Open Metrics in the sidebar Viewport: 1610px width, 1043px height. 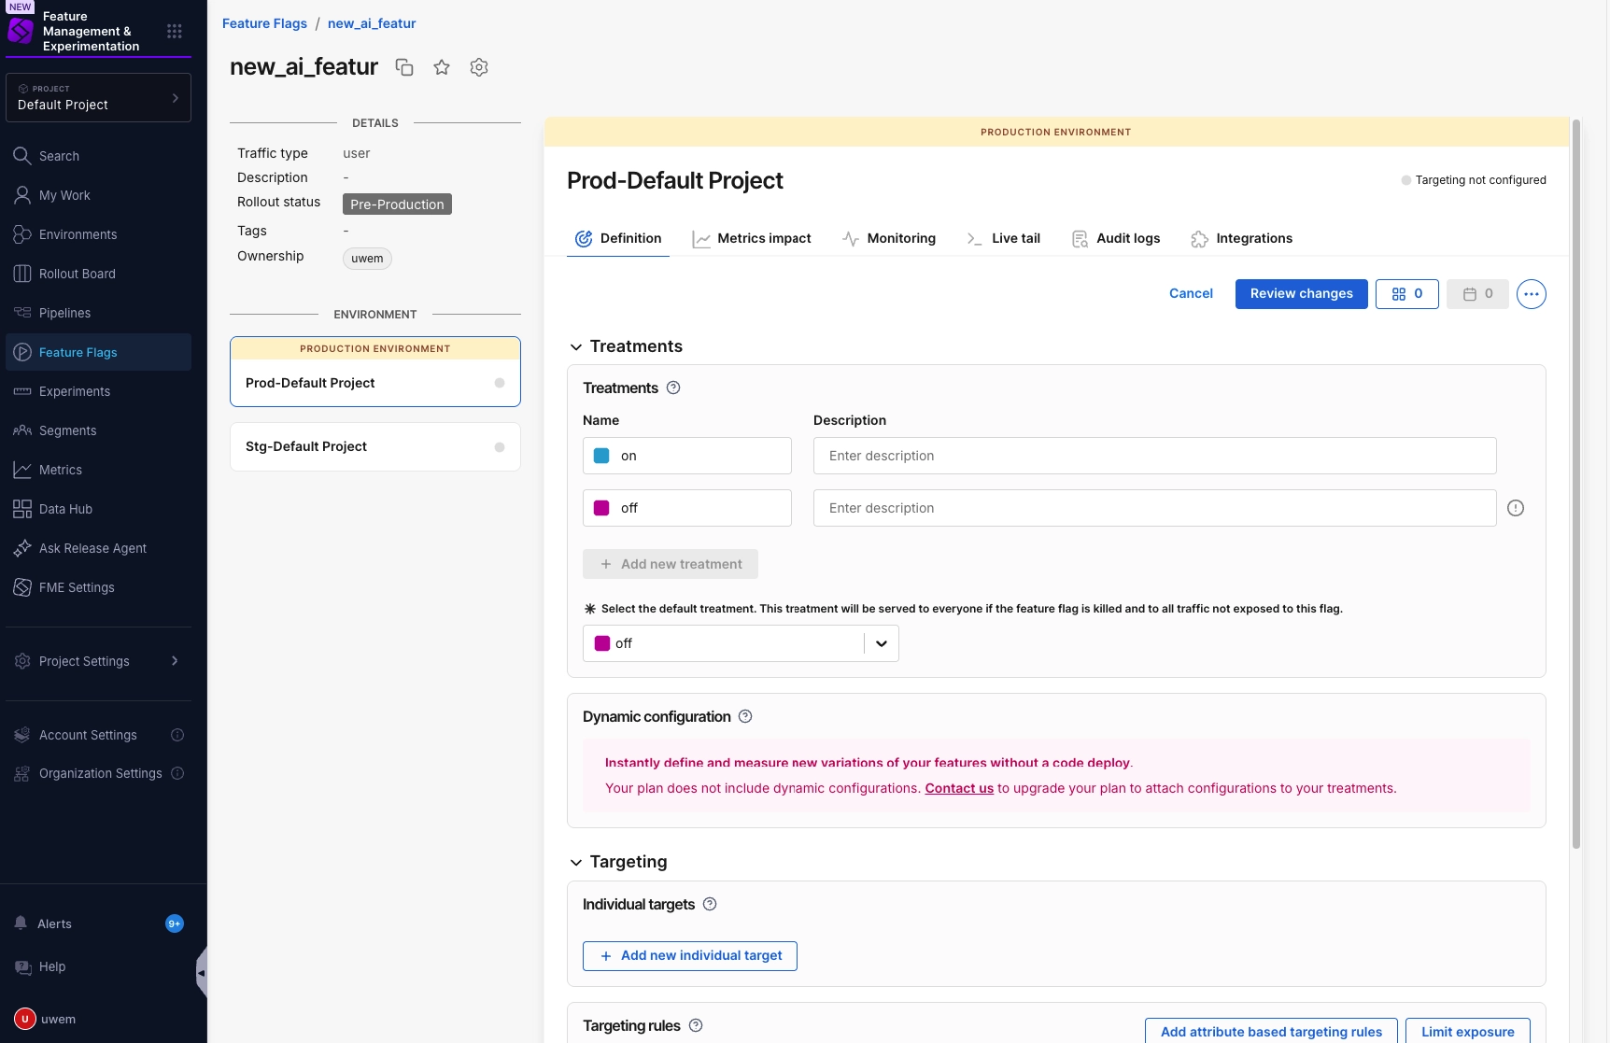(98, 470)
